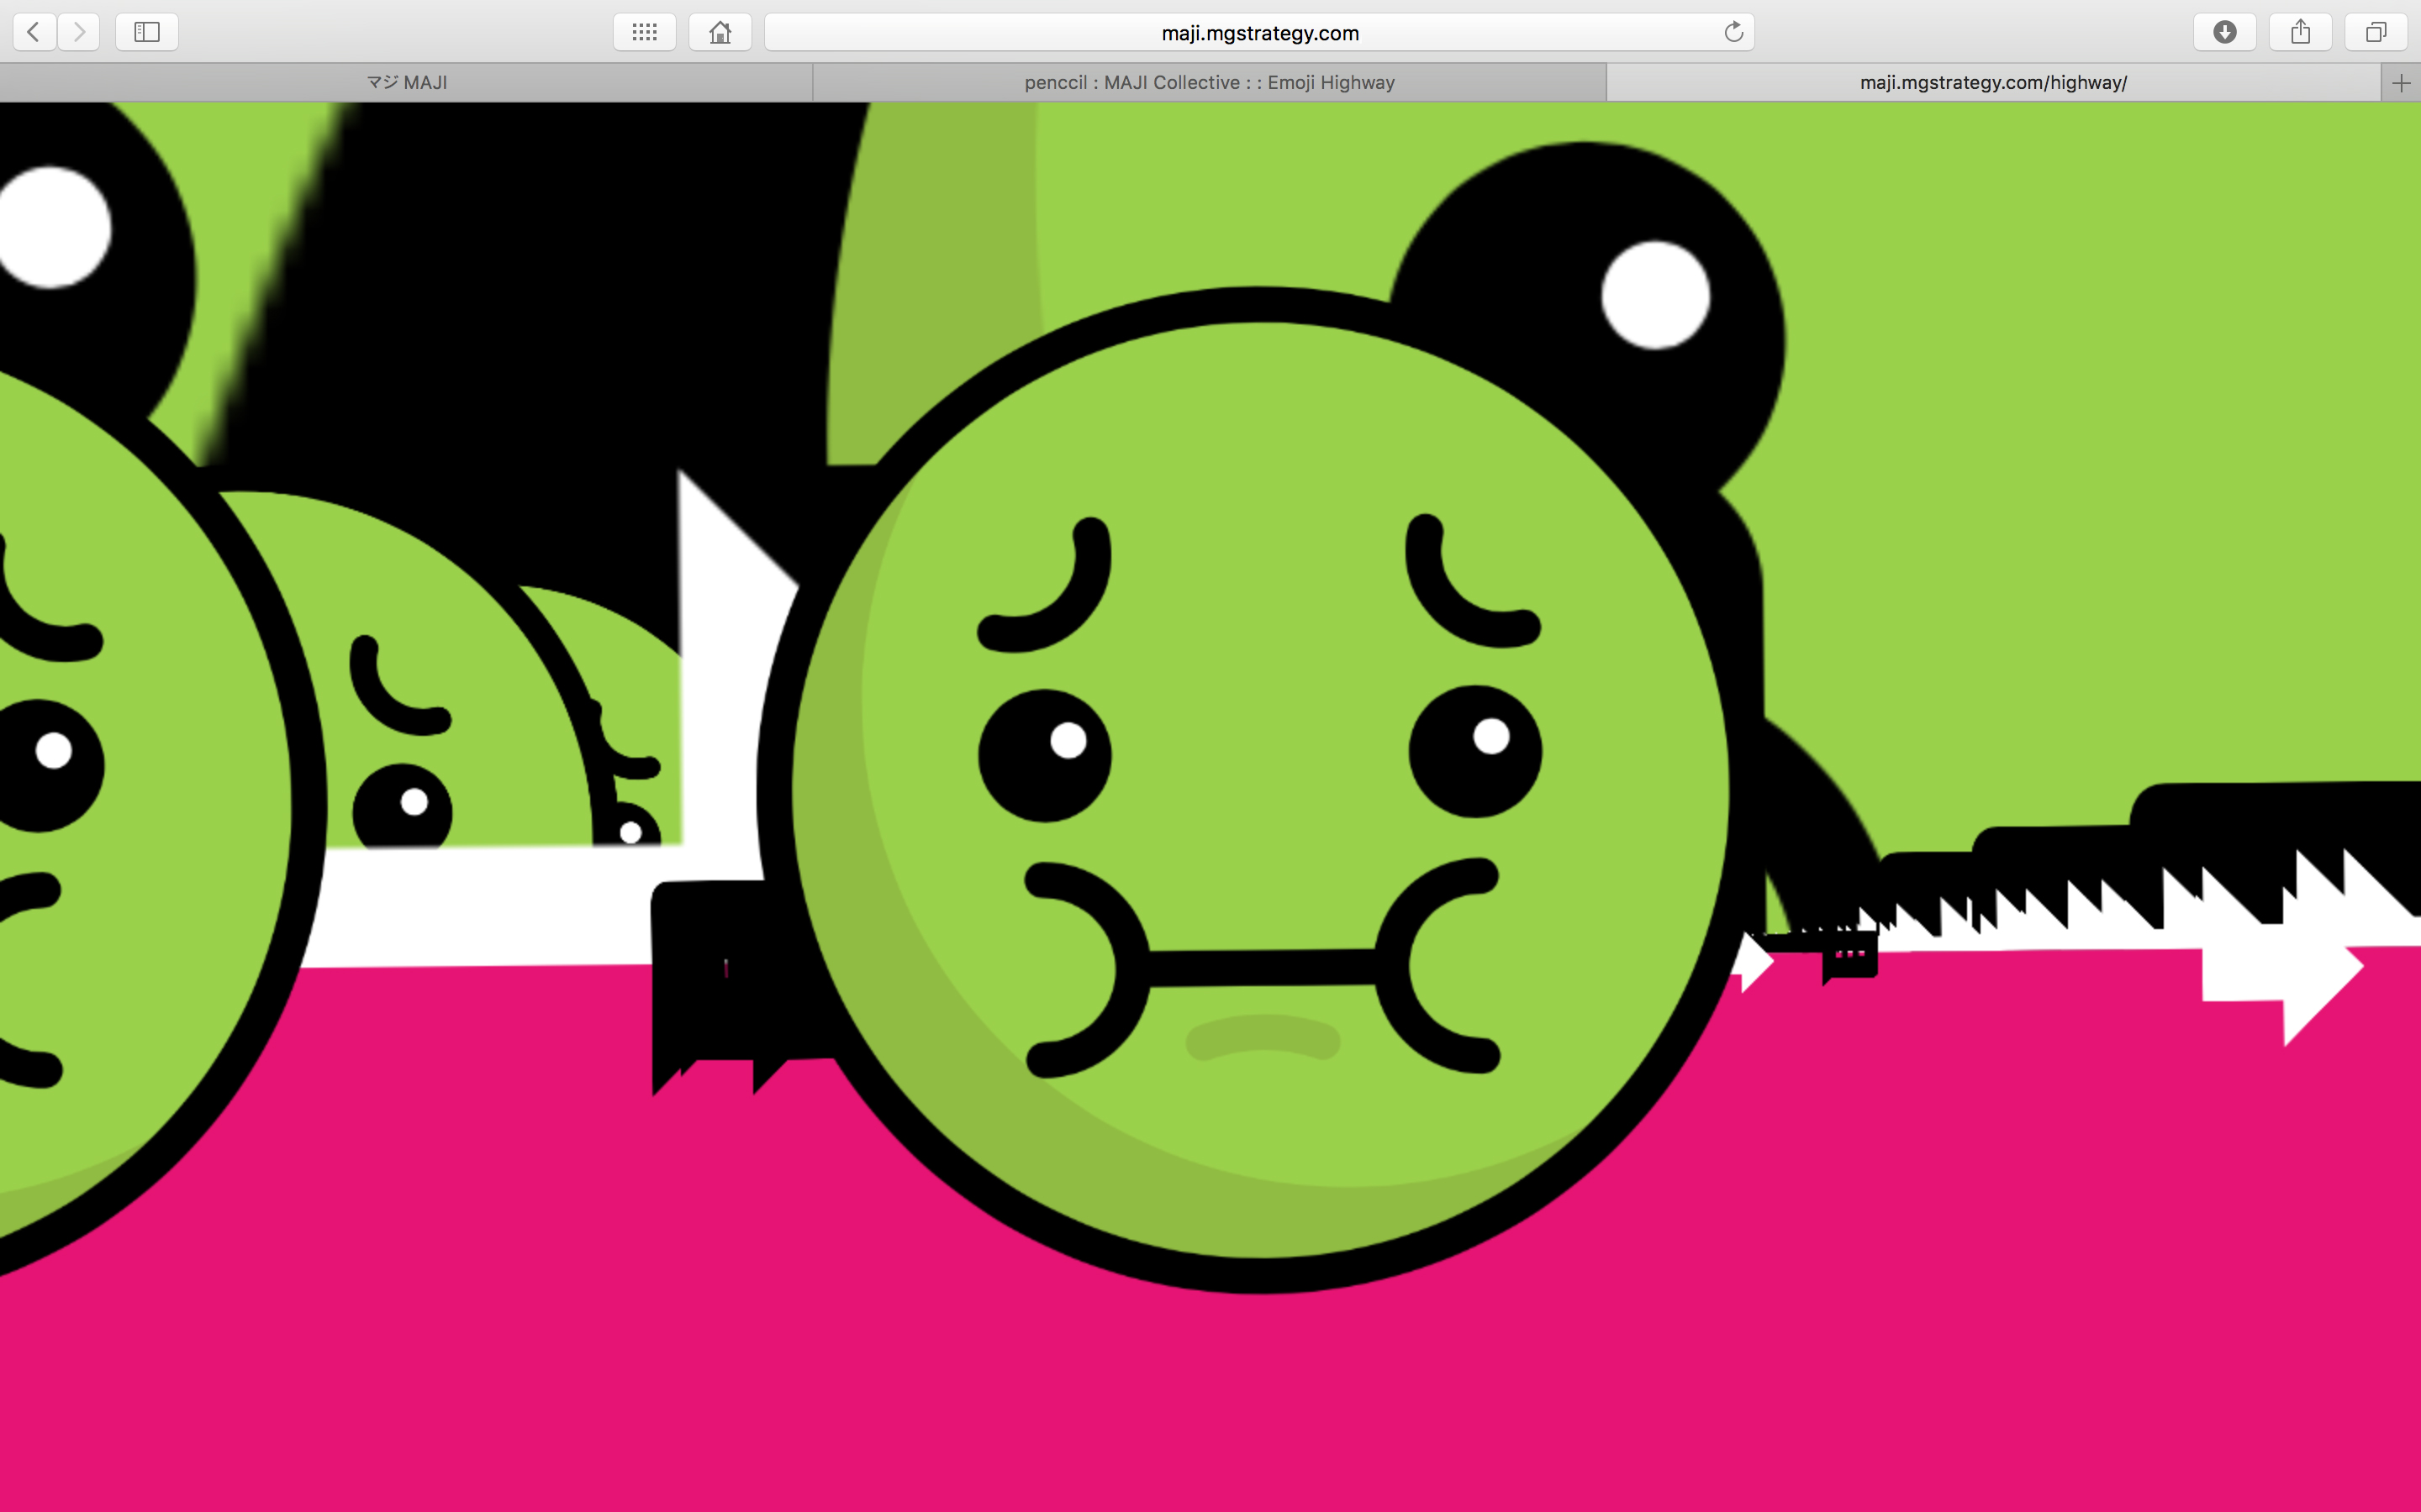2421x1512 pixels.
Task: Go back to the previous page
Action: click(34, 32)
